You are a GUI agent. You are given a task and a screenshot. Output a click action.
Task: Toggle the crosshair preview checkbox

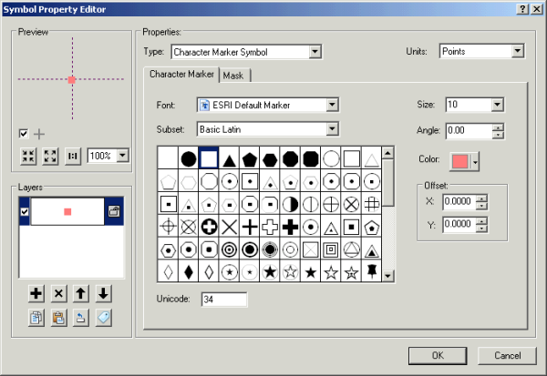click(24, 134)
